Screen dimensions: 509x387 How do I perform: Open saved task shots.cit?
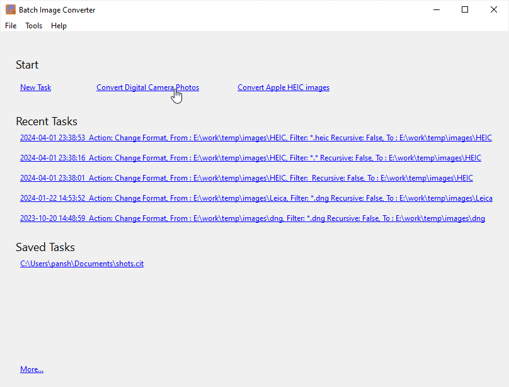point(82,264)
